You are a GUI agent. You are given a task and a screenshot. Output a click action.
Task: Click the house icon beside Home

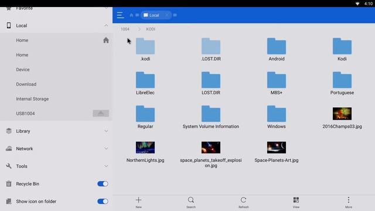click(x=106, y=40)
